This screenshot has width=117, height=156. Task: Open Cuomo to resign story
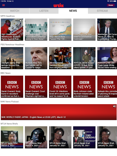click(x=36, y=58)
